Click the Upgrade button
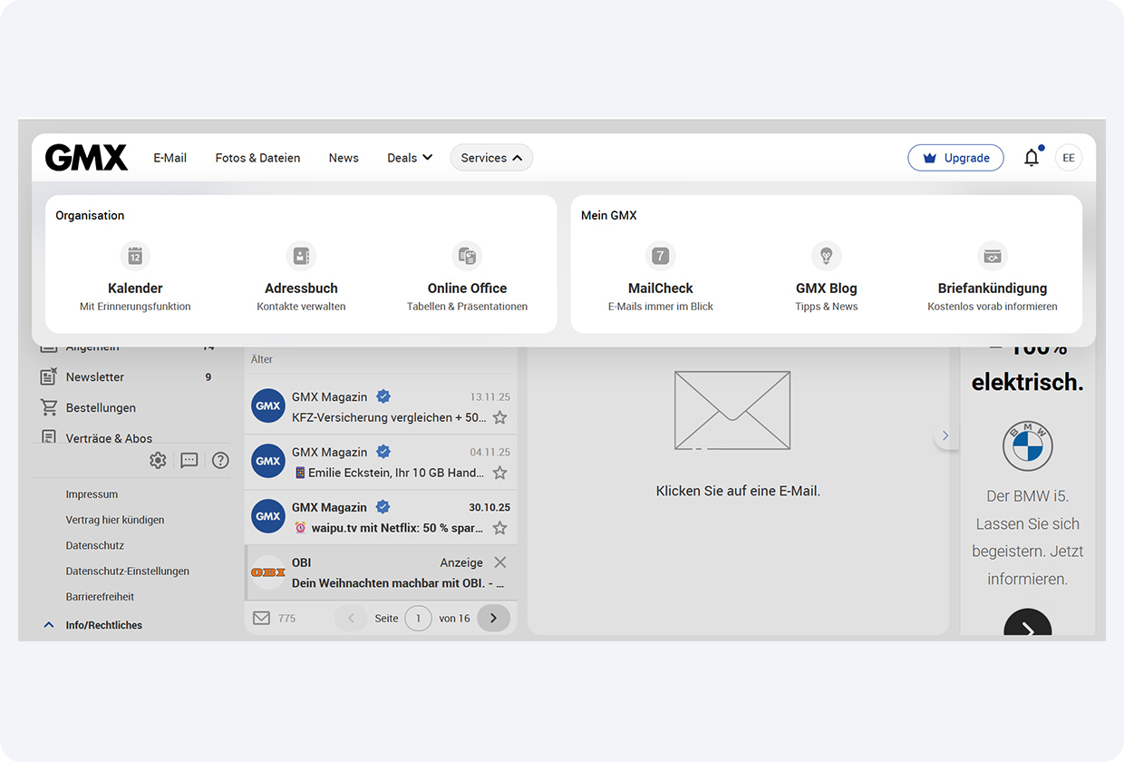The width and height of the screenshot is (1124, 762). (955, 157)
